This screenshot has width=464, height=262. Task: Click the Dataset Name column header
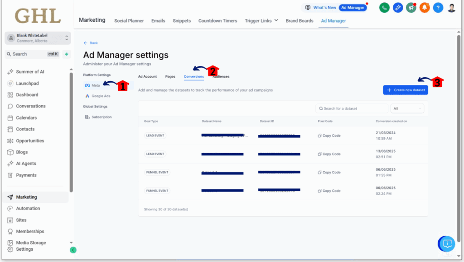[212, 121]
